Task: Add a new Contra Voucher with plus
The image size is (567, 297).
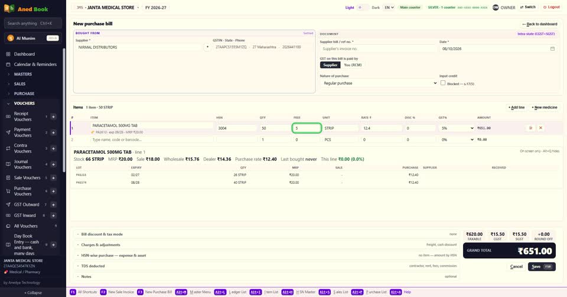Action: click(53, 148)
